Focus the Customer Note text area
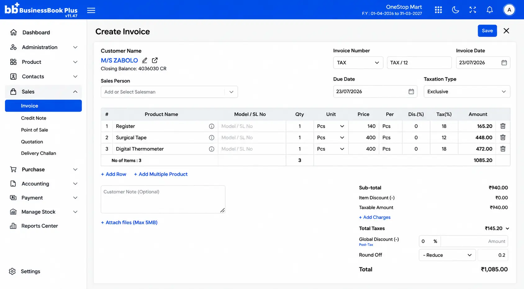This screenshot has width=524, height=289. click(163, 199)
